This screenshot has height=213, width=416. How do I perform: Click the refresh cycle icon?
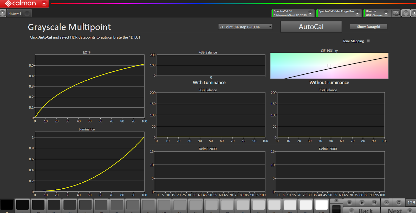click(399, 202)
